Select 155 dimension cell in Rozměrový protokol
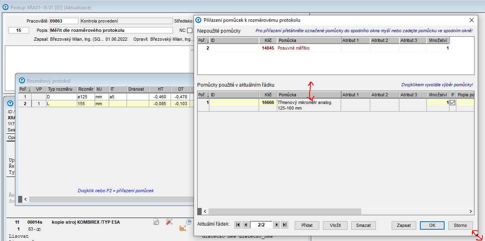This screenshot has width=485, height=241. click(x=86, y=104)
